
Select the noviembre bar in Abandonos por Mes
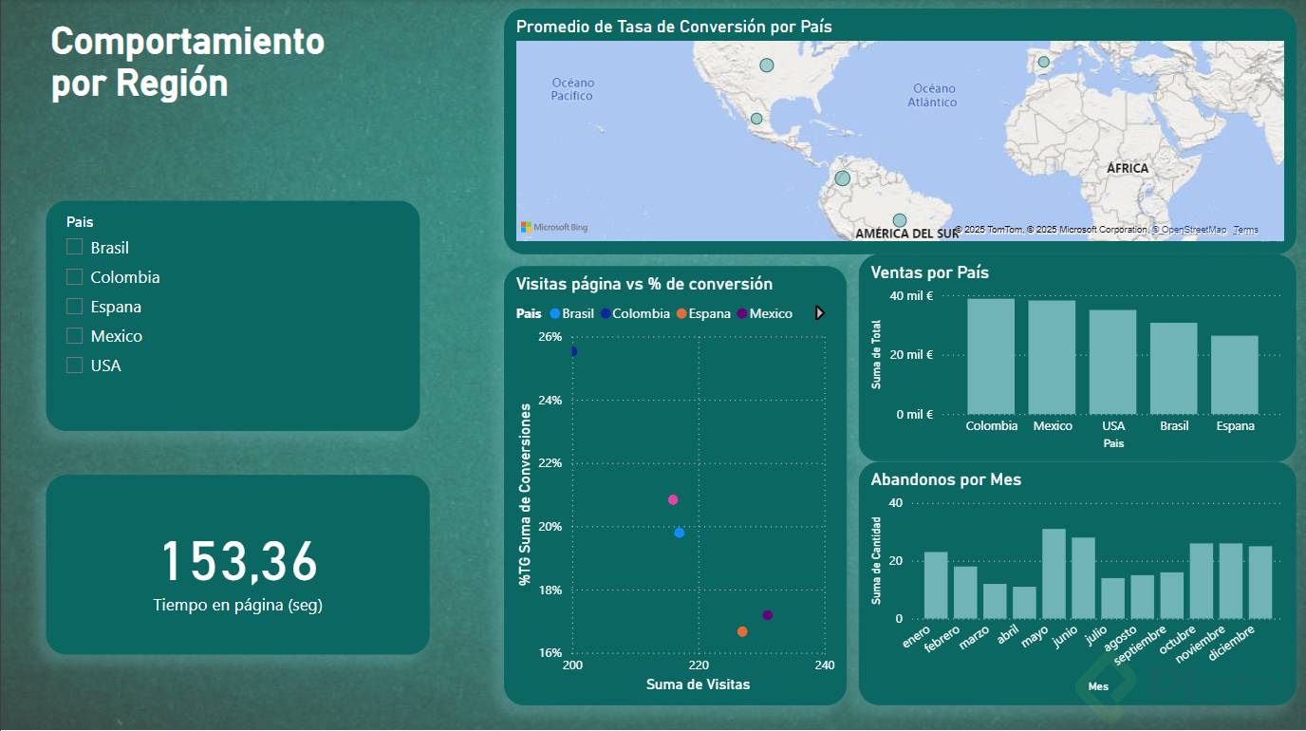point(1231,581)
